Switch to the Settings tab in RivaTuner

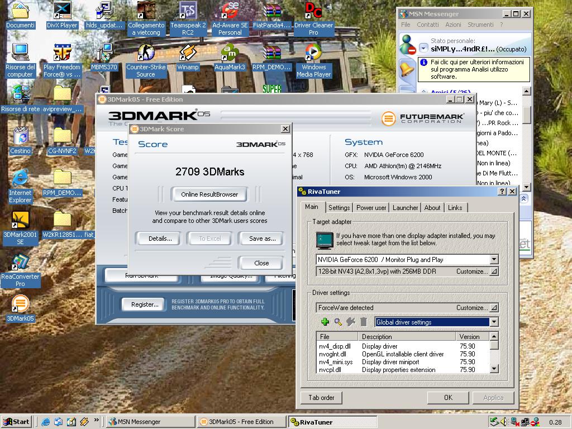339,208
